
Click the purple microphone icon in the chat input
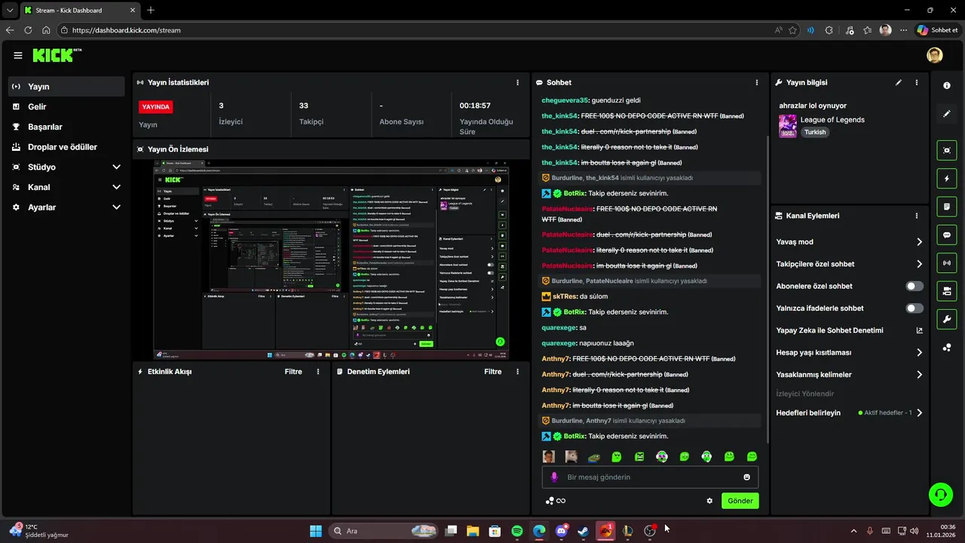[x=554, y=477]
